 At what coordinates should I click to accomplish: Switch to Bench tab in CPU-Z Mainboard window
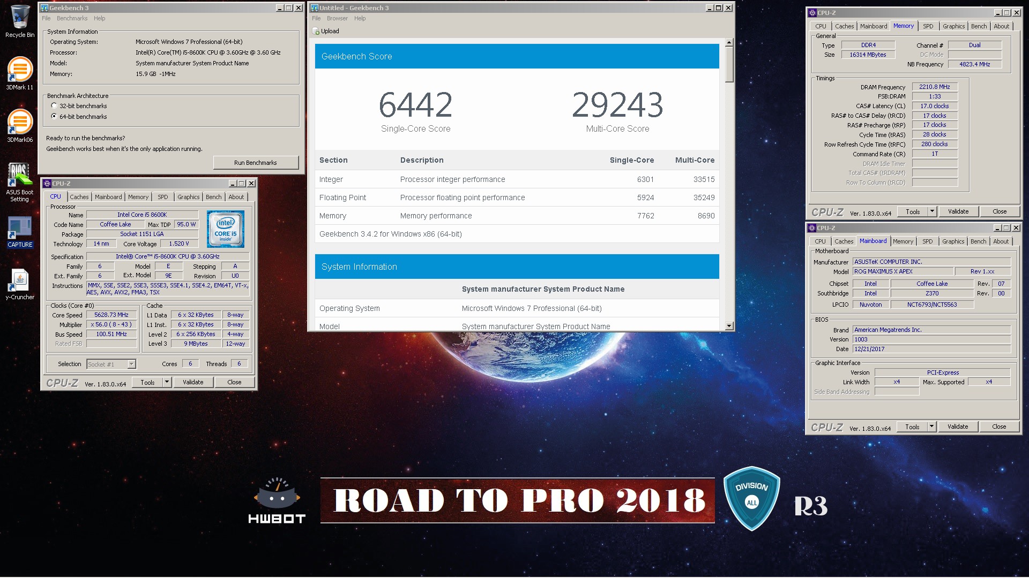979,241
